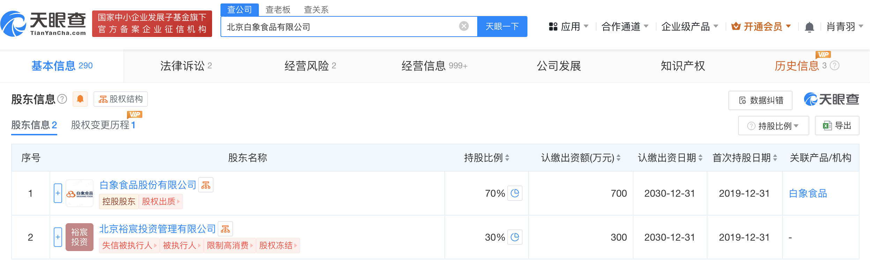Click the 控股股东 tag
The width and height of the screenshot is (870, 272).
point(119,202)
